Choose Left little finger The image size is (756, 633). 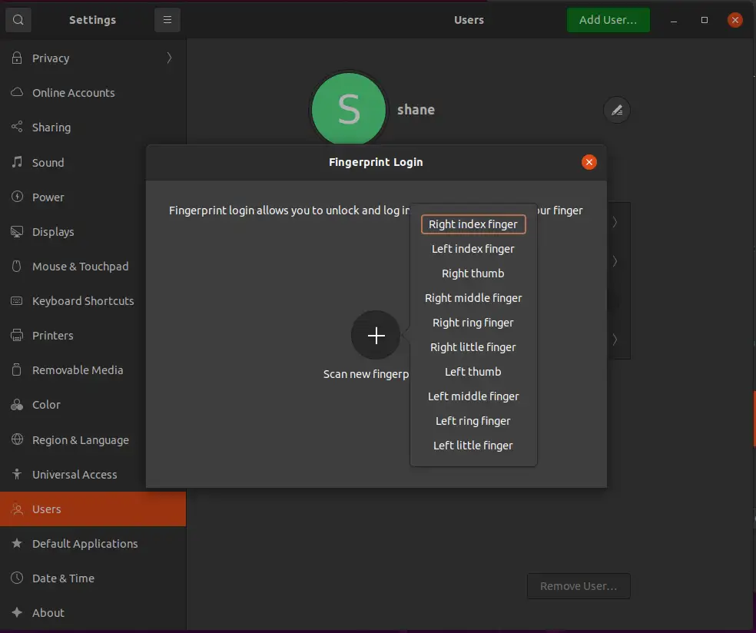[x=473, y=446]
